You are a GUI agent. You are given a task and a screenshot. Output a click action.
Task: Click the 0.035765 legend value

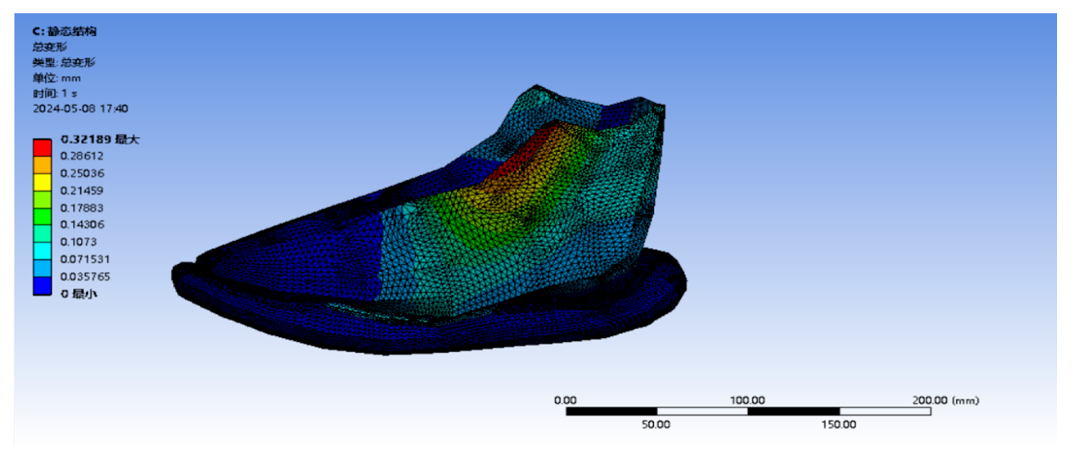[85, 277]
